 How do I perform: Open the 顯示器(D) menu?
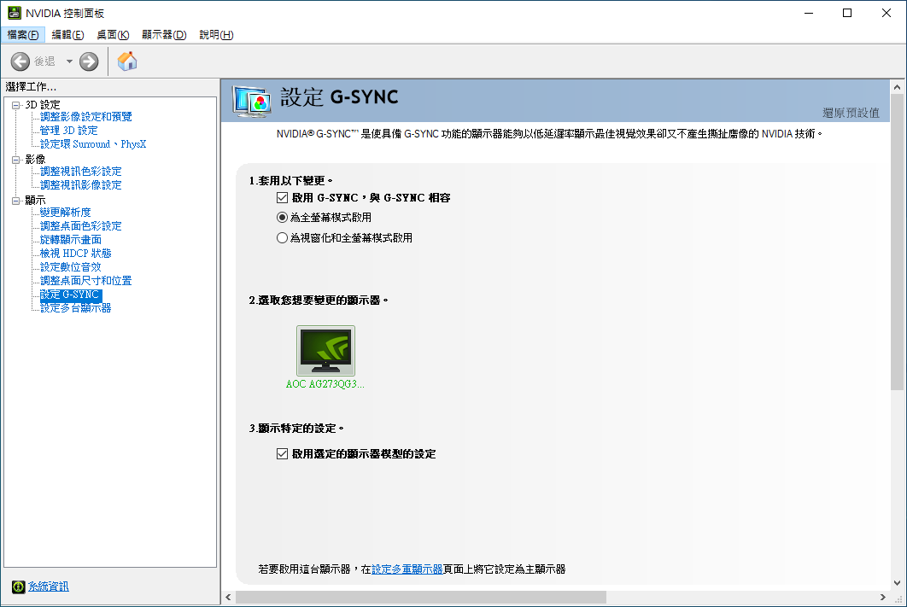click(164, 35)
